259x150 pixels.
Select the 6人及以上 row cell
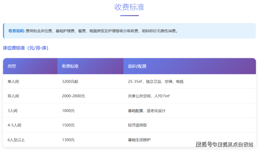[16, 140]
